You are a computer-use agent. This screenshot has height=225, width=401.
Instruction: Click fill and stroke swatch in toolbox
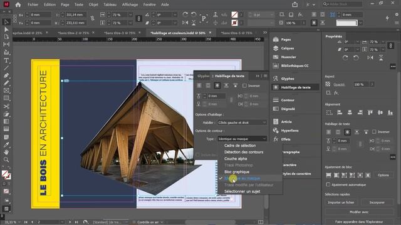(6, 174)
